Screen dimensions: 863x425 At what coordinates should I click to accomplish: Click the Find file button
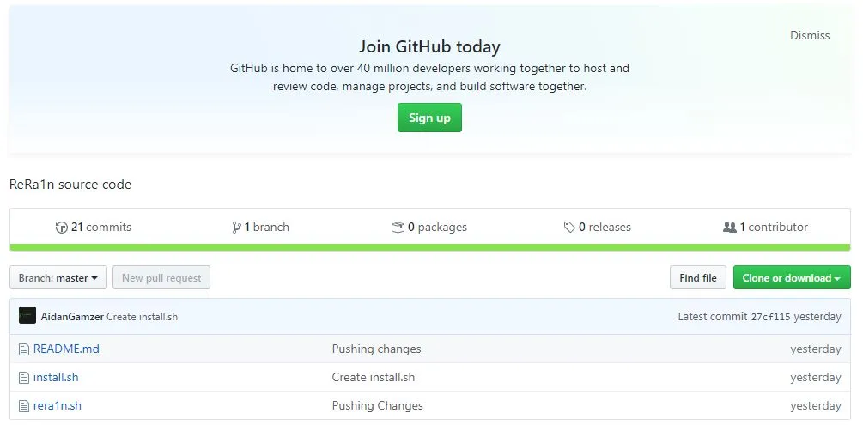point(697,278)
